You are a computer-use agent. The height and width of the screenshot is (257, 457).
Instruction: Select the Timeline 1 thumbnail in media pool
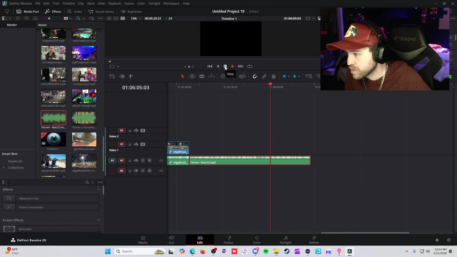pyautogui.click(x=53, y=140)
